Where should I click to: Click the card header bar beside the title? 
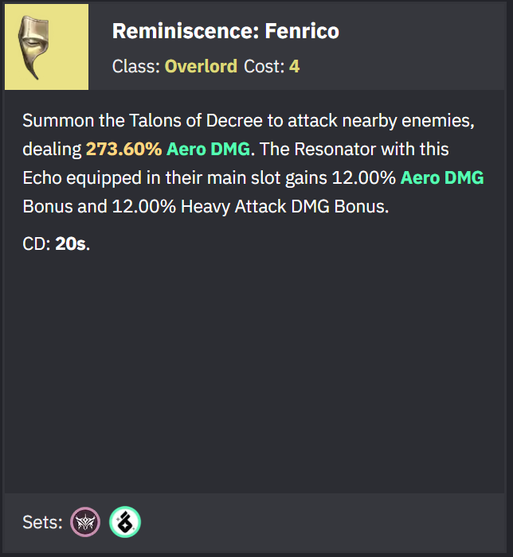(x=420, y=46)
